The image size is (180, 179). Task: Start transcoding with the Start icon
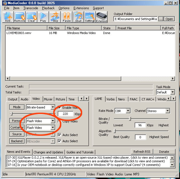[78, 17]
